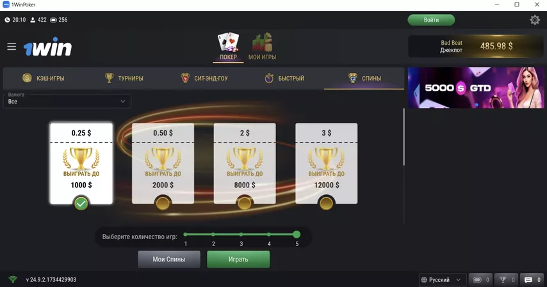Screen dimensions: 547x287
Task: Select the 0.50 $ spin ticket coin
Action: click(163, 203)
